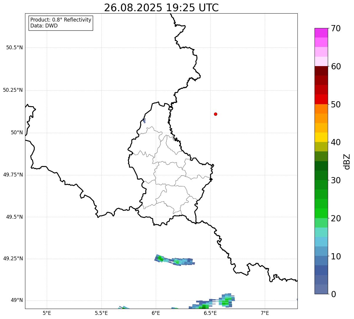Click the 6.5°E longitude label
Viewport: 354px width, 319px height.
click(x=210, y=313)
